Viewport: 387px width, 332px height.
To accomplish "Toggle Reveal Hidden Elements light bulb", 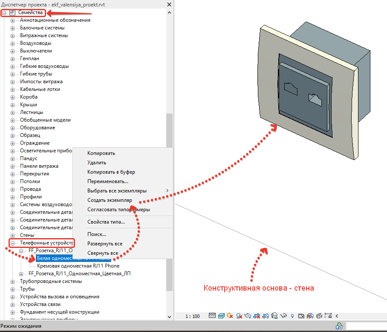I will (292, 316).
